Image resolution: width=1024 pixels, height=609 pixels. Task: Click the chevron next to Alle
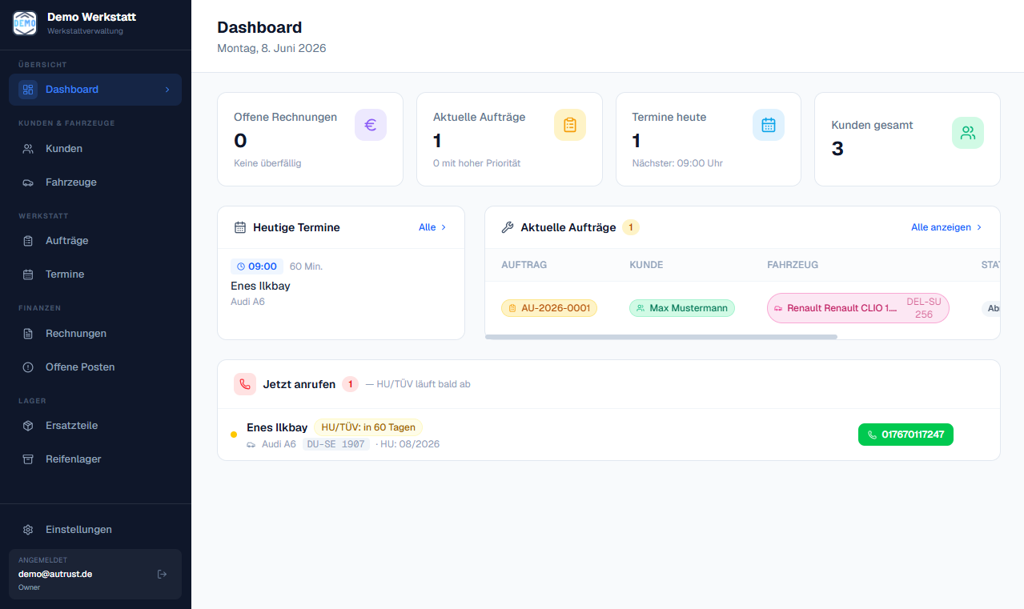pyautogui.click(x=444, y=227)
